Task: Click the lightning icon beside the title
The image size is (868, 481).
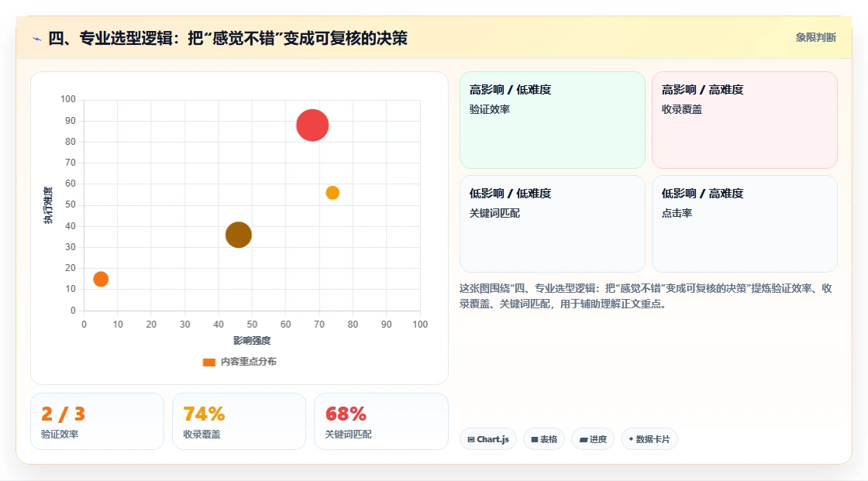Action: click(36, 39)
